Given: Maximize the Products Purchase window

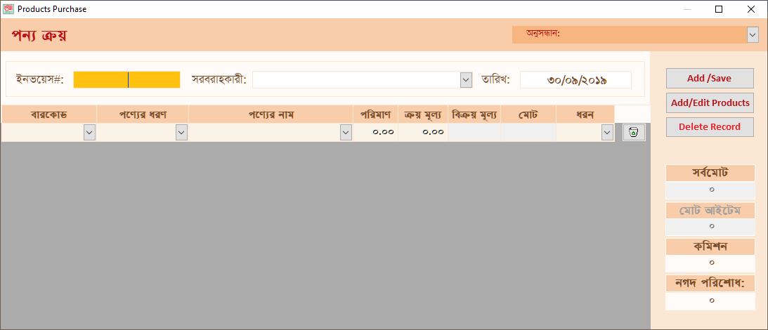Looking at the screenshot, I should point(719,9).
